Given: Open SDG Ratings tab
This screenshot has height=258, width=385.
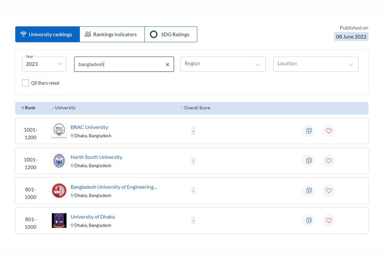Looking at the screenshot, I should pyautogui.click(x=171, y=34).
